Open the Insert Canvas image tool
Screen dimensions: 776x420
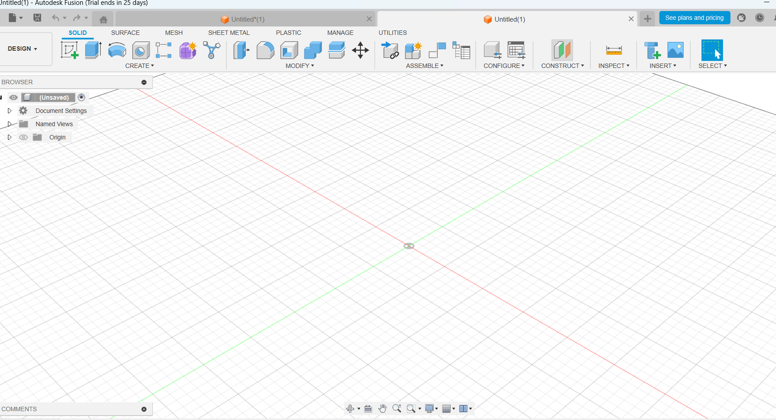(675, 50)
